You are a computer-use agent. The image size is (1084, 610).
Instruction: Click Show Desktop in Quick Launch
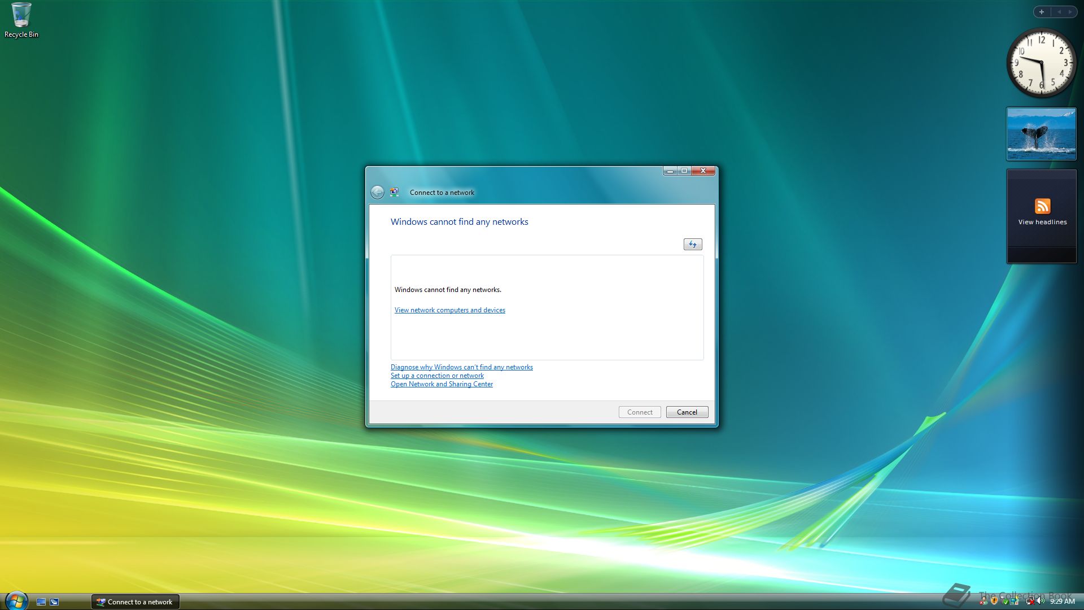point(41,602)
